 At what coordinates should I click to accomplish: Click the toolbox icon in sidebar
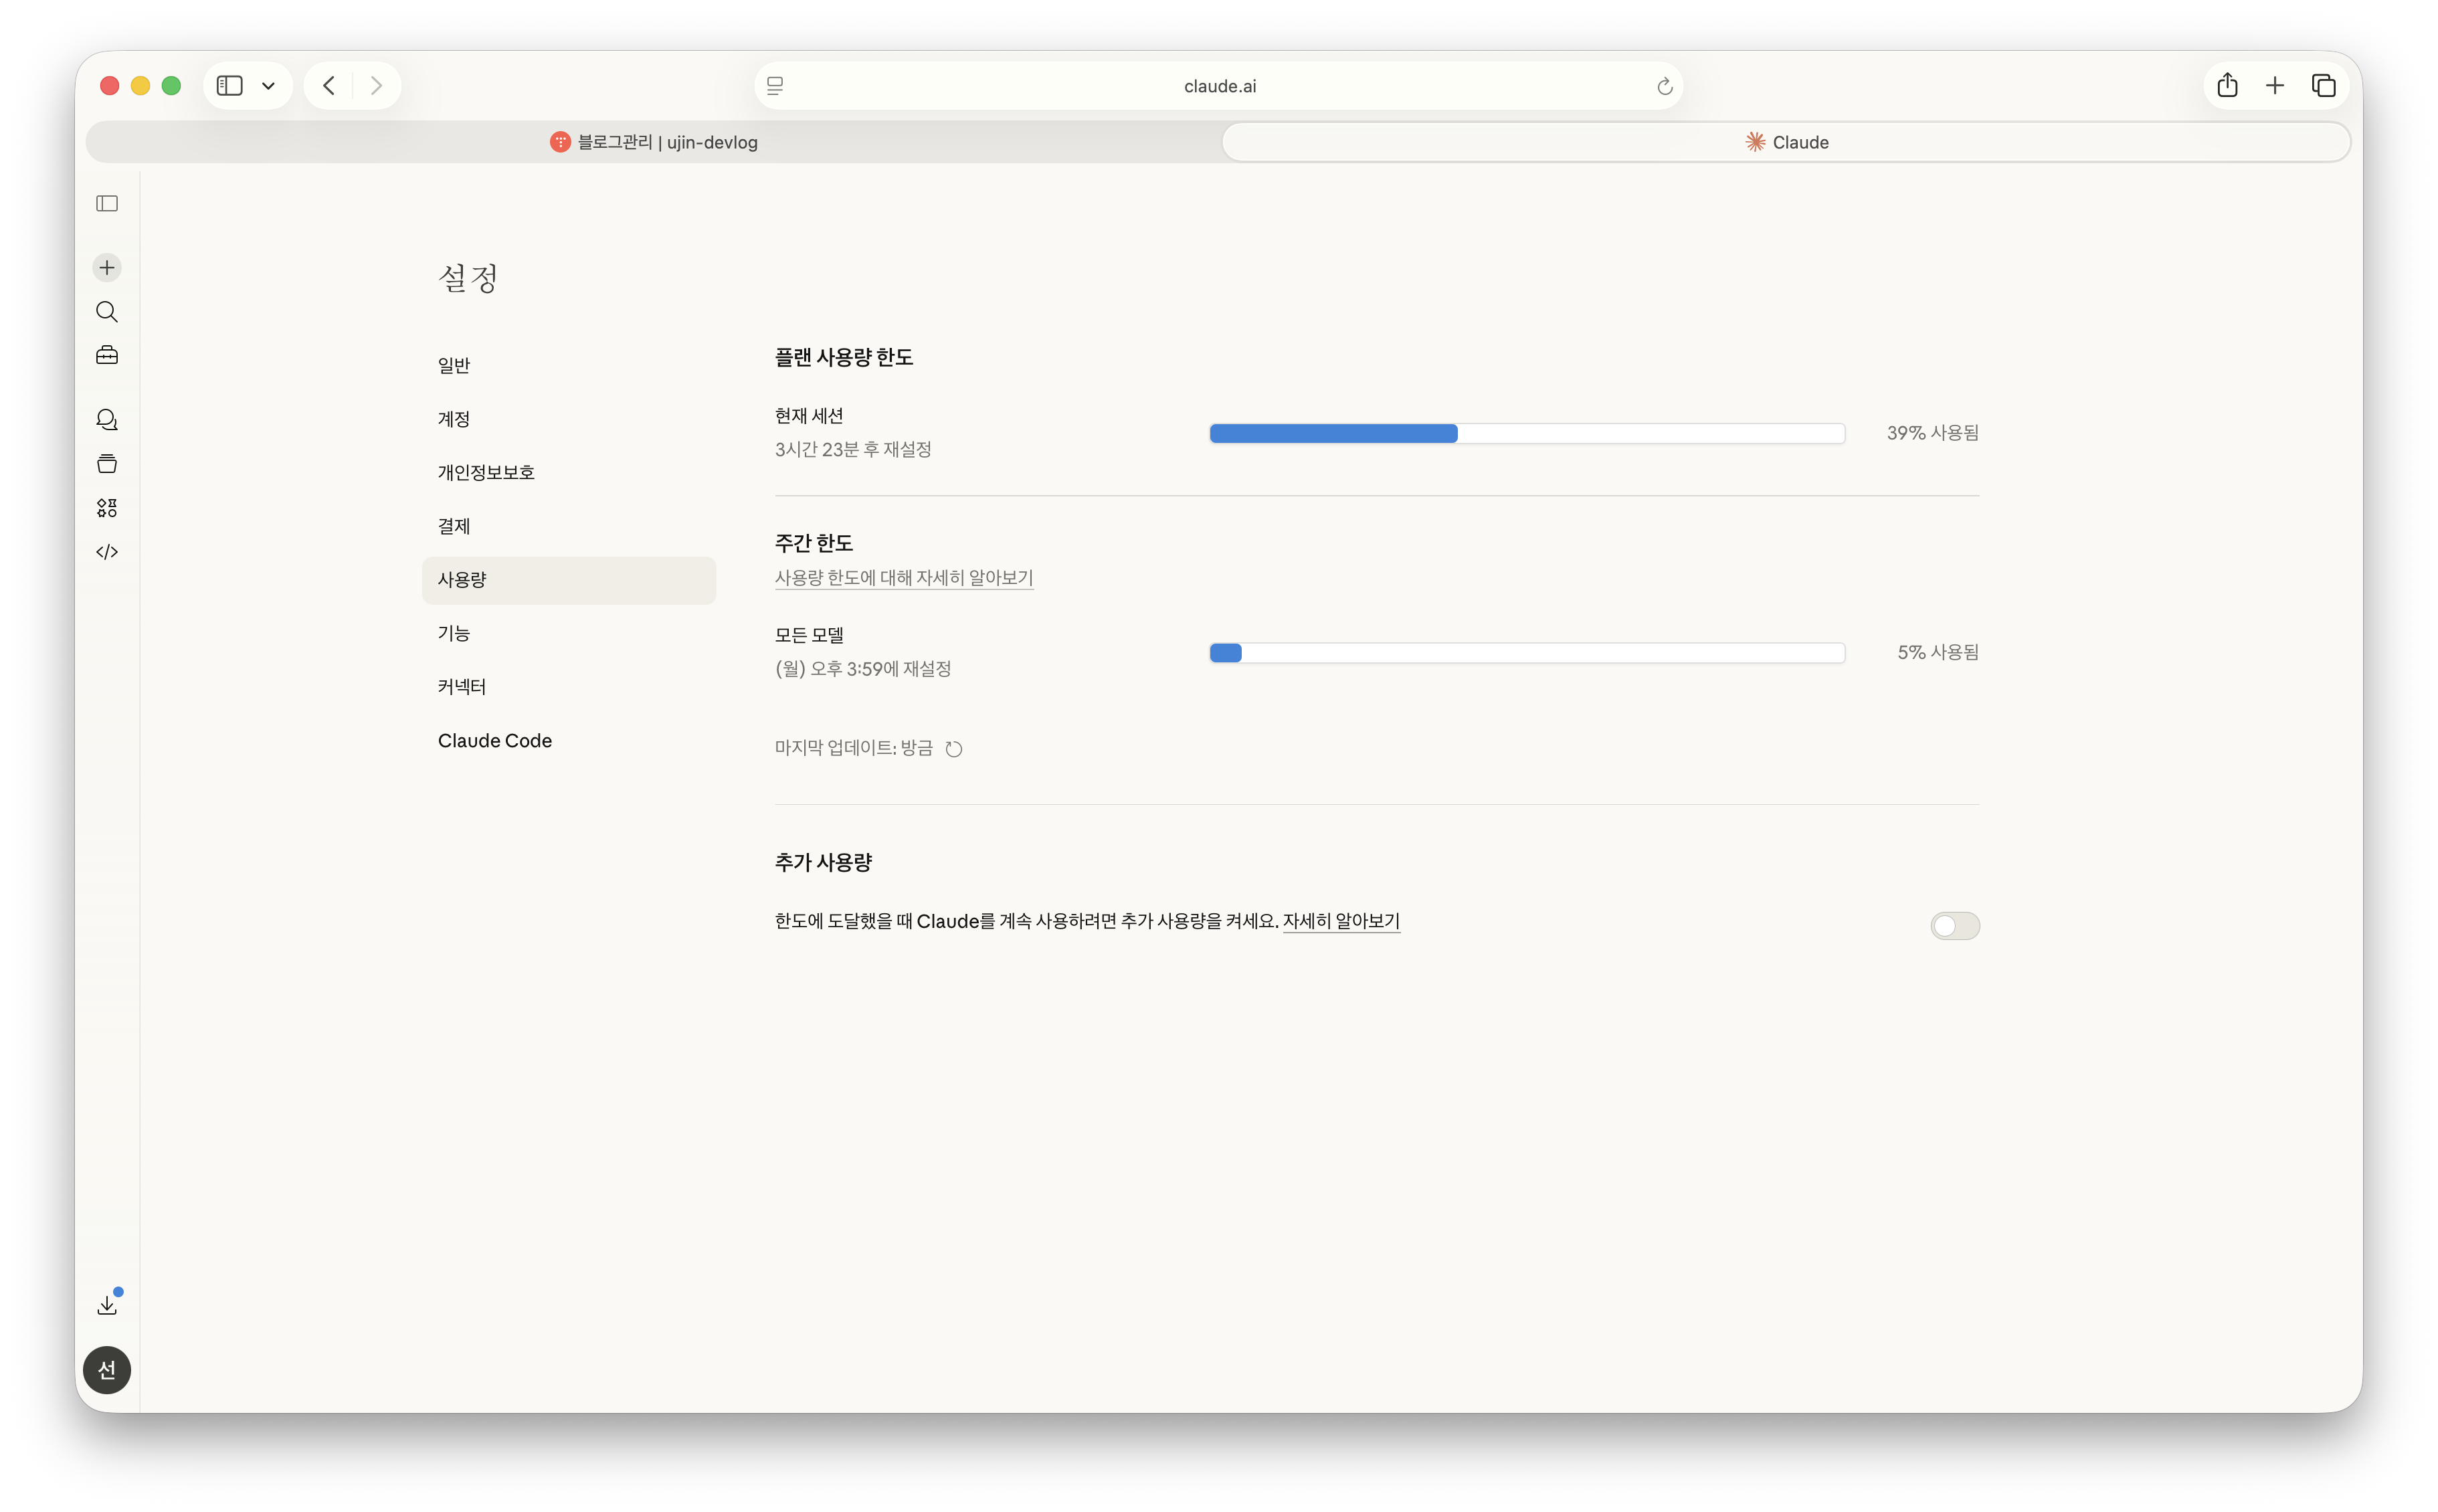click(x=107, y=356)
